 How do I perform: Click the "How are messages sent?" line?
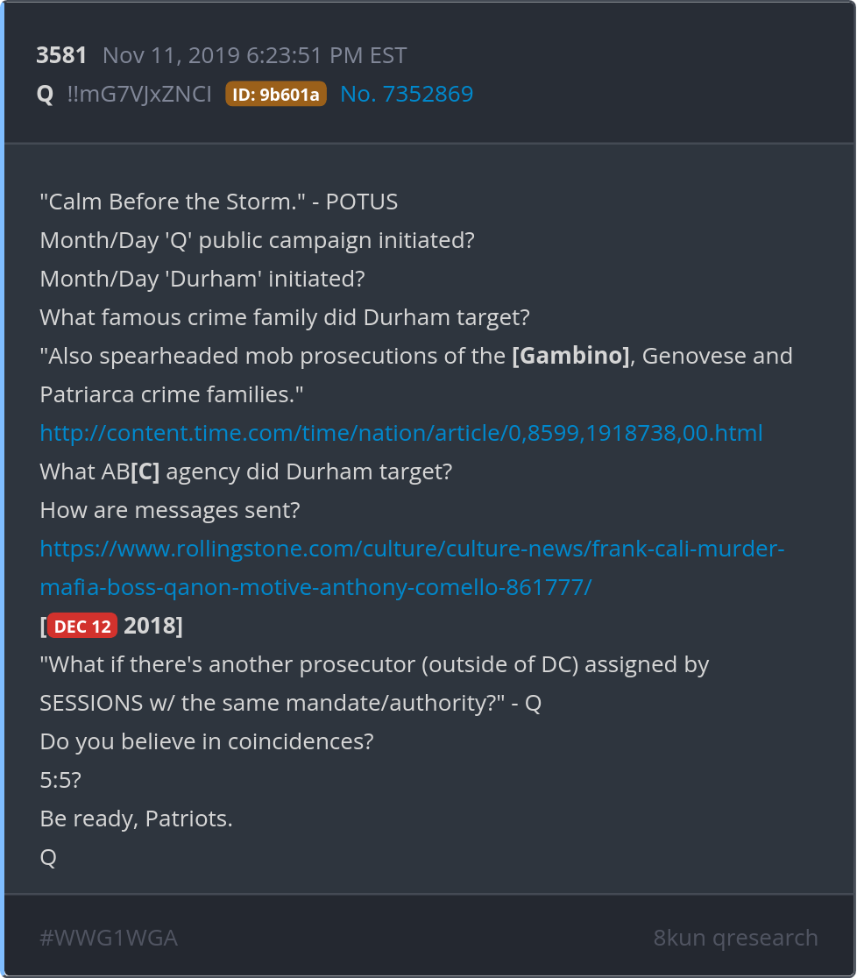tap(170, 510)
